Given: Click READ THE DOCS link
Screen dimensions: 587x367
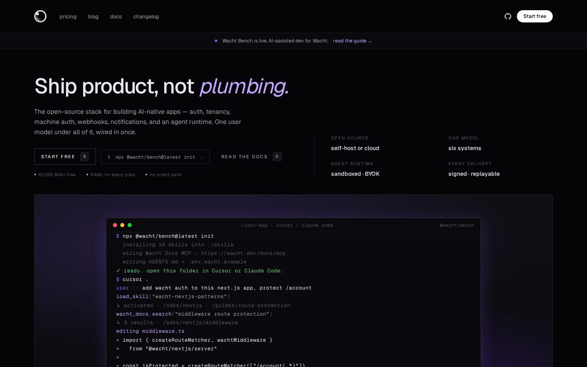Looking at the screenshot, I should click(x=251, y=157).
